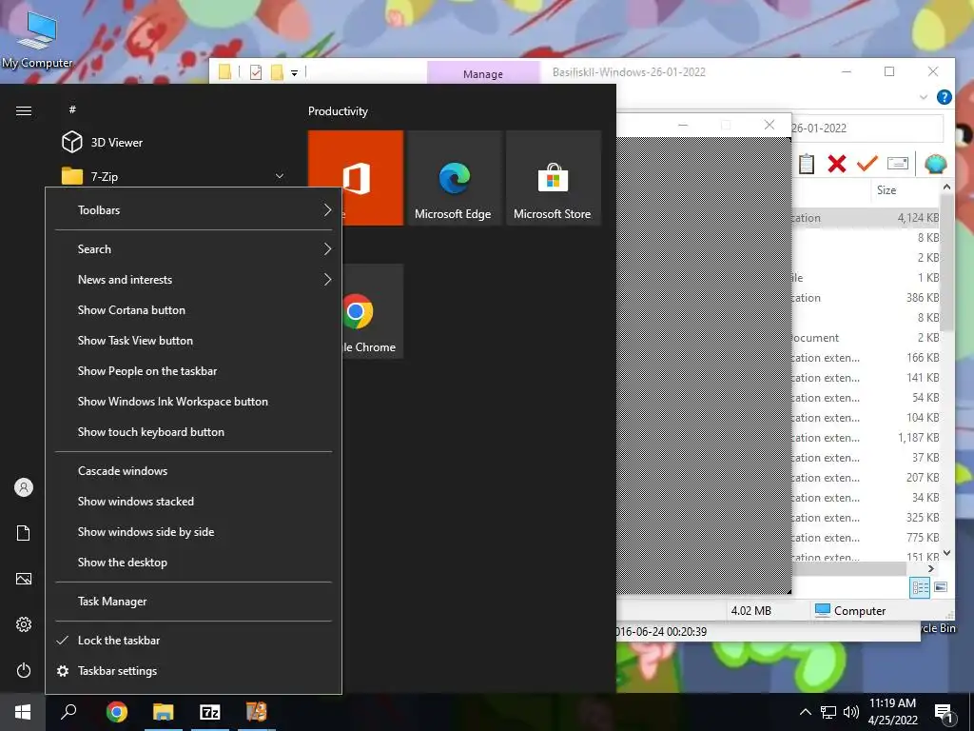
Task: Click the vertical scrollbar in file list
Action: pos(946,261)
